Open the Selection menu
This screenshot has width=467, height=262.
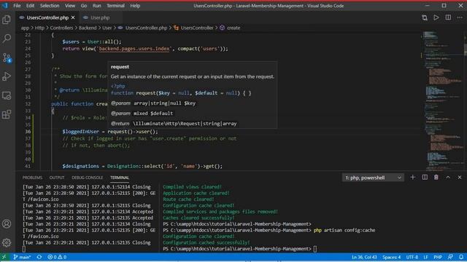coord(50,6)
